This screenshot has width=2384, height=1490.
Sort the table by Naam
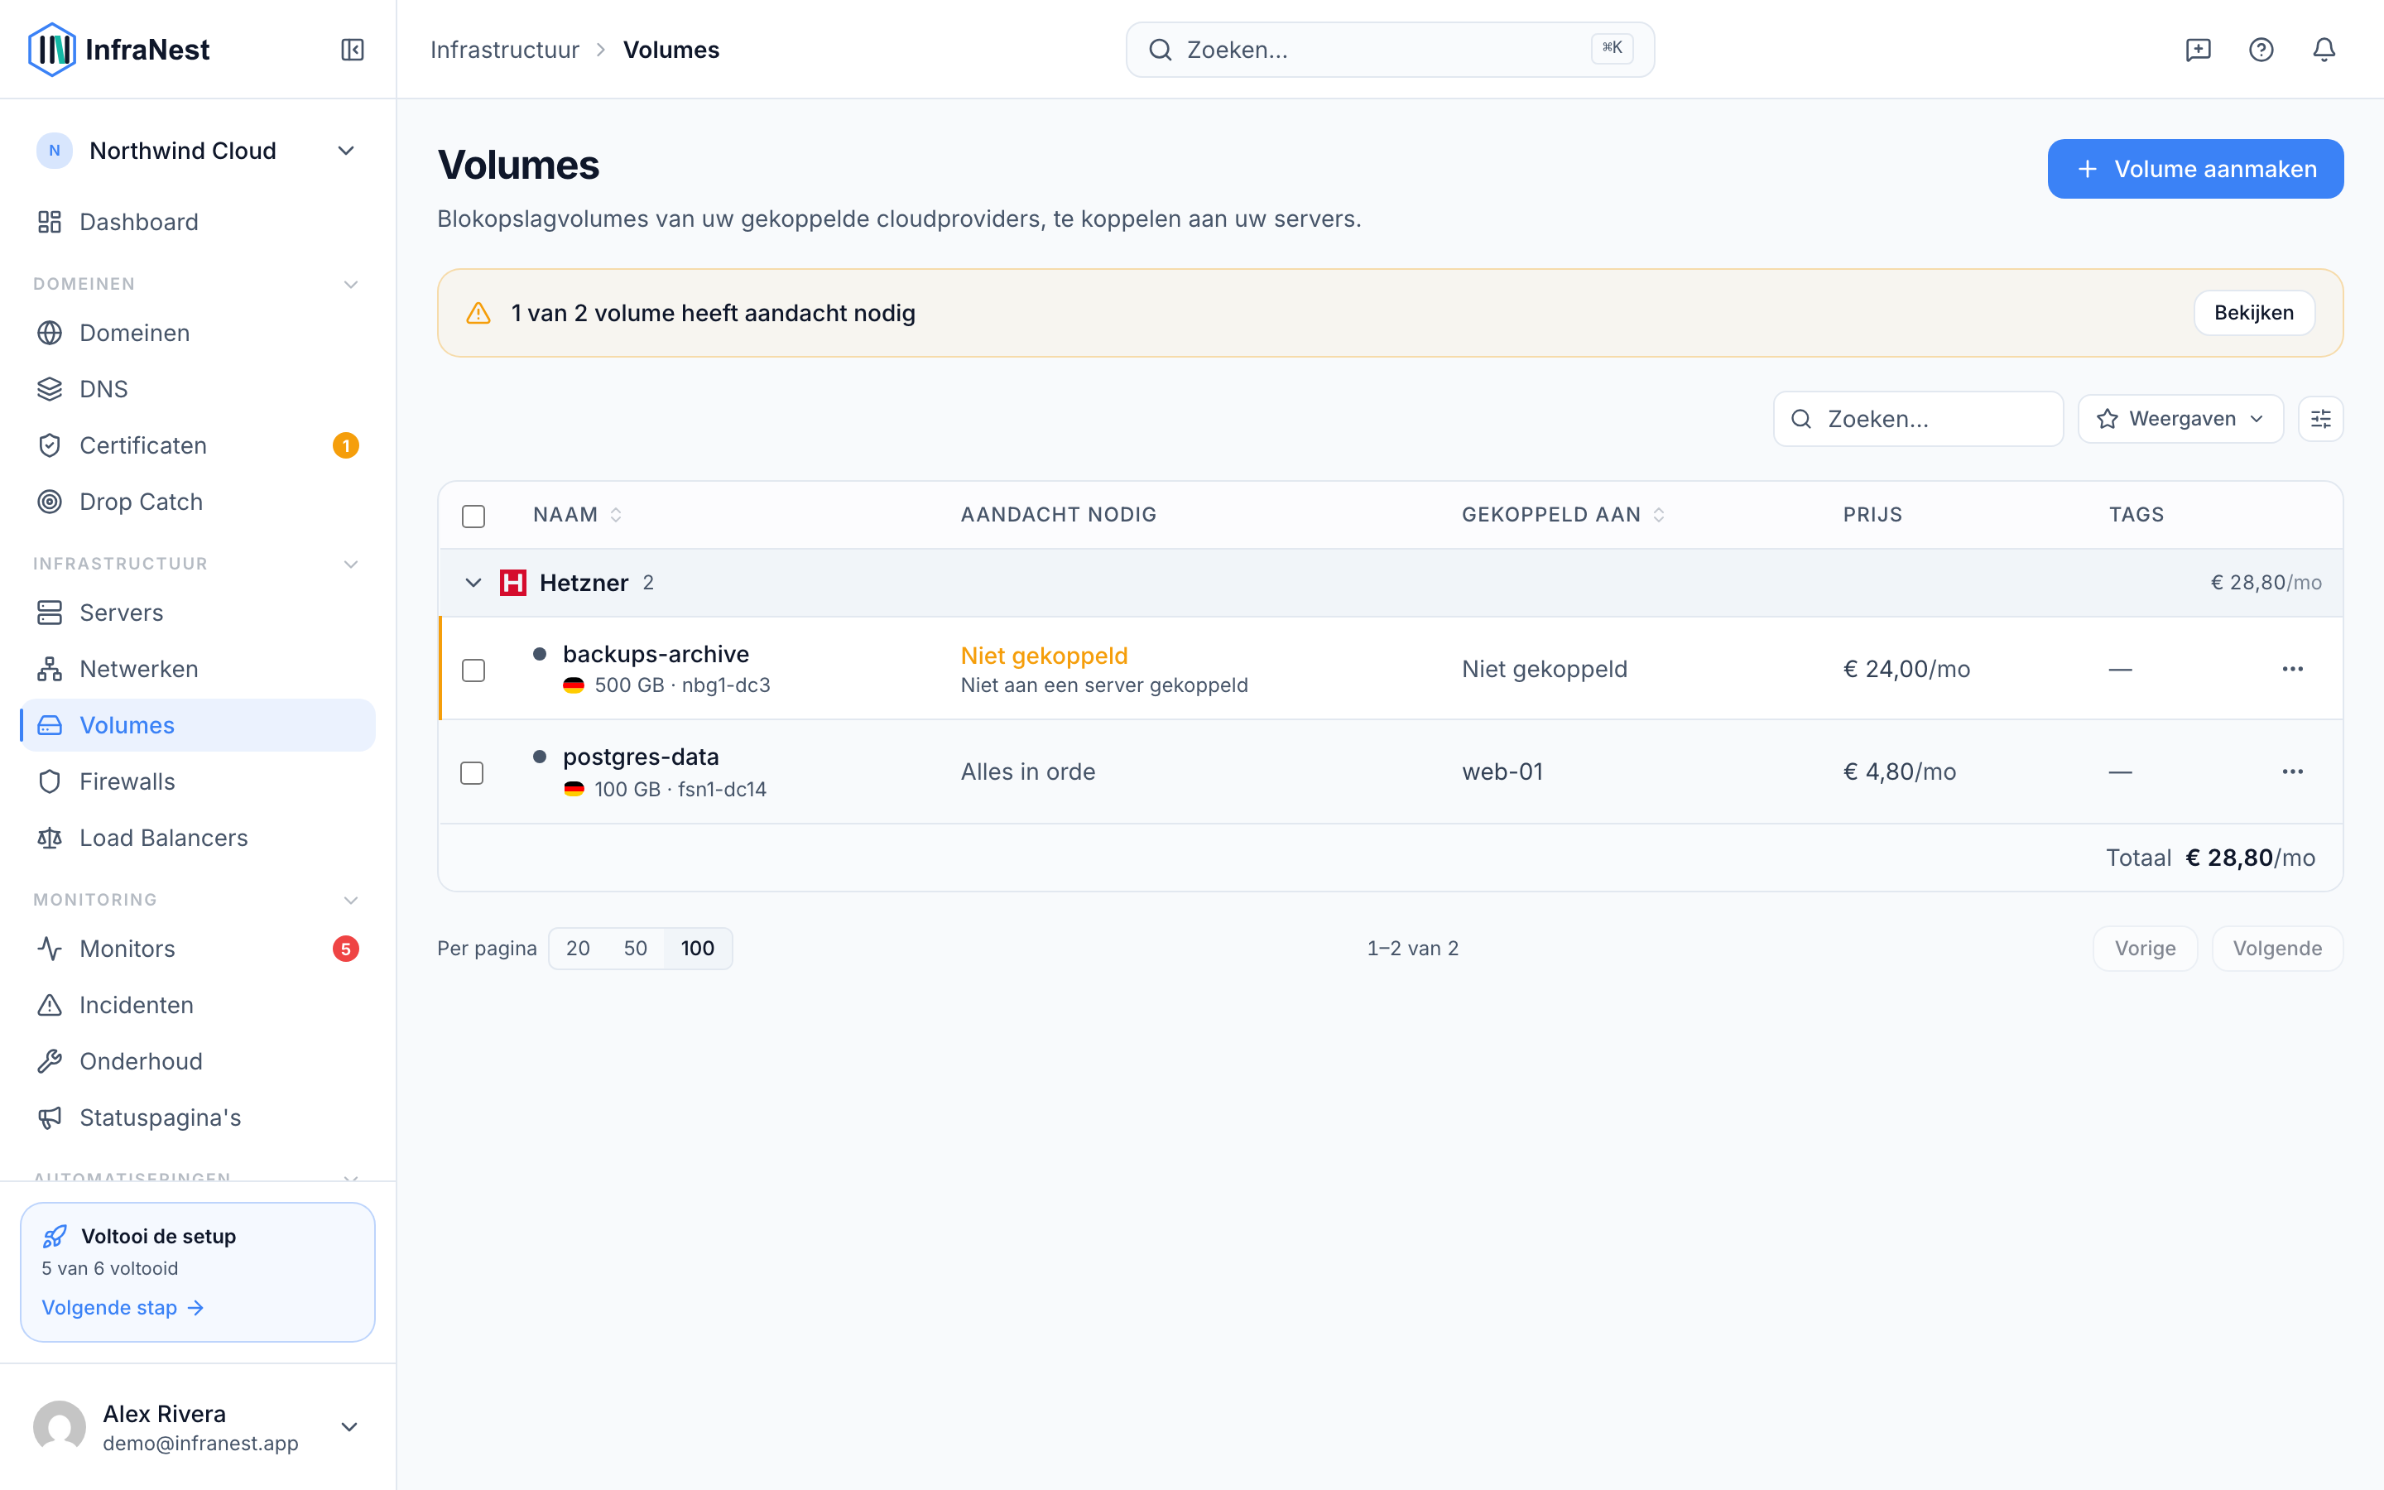577,514
